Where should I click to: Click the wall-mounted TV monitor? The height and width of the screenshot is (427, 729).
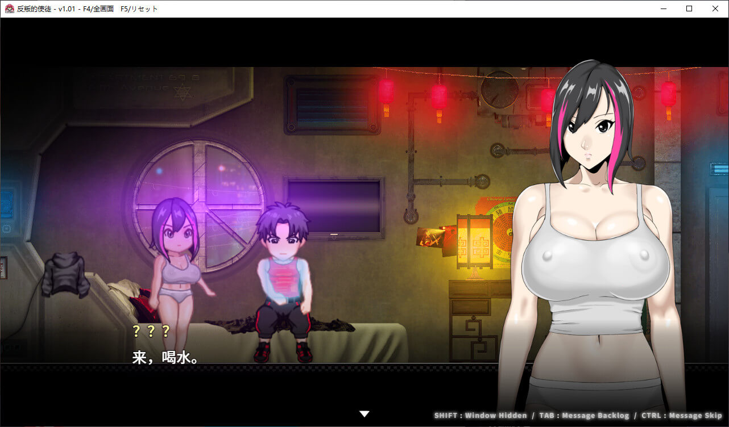tap(334, 207)
